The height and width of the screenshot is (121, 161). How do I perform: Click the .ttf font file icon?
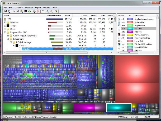click(119, 38)
